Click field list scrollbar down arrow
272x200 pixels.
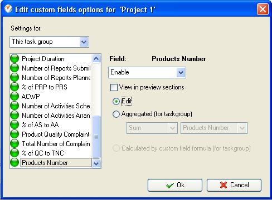pyautogui.click(x=96, y=163)
